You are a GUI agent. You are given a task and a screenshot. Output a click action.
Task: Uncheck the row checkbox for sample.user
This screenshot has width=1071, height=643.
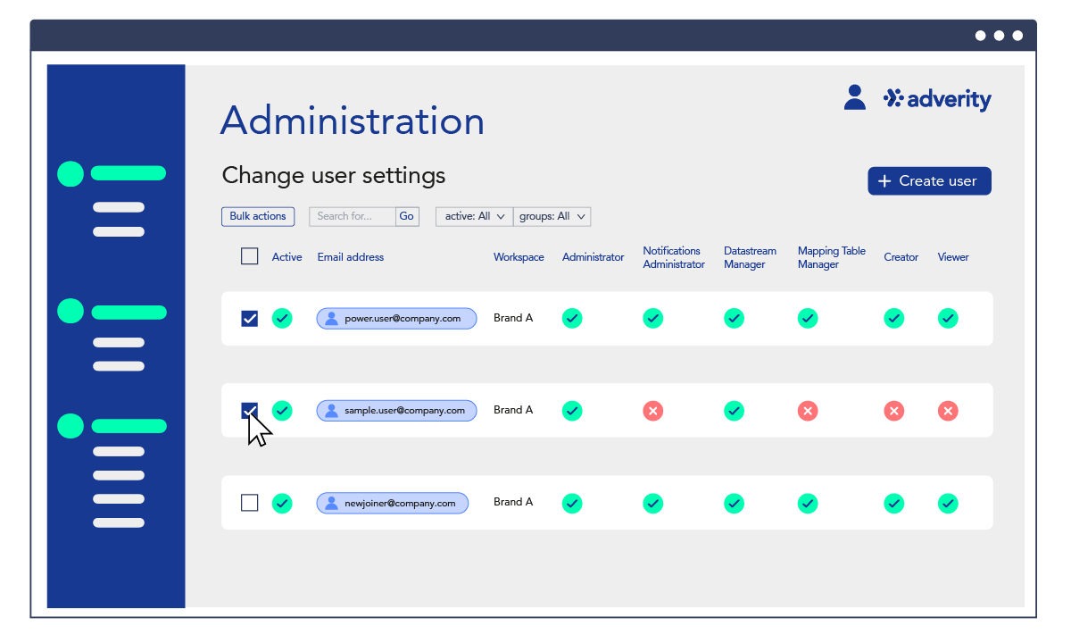pos(249,410)
